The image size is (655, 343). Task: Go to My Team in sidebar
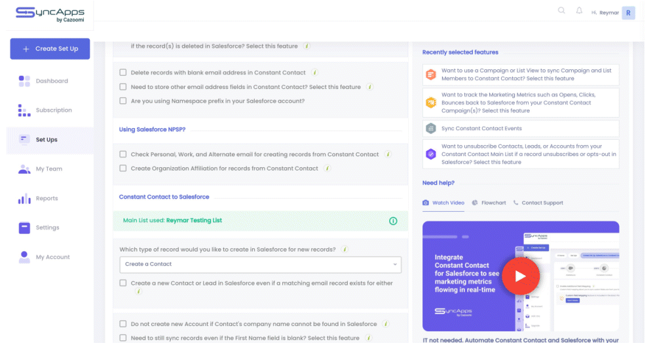49,169
